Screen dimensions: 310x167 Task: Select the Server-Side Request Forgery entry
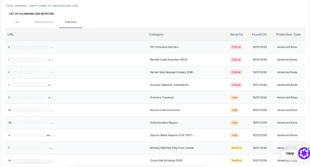tap(173, 72)
